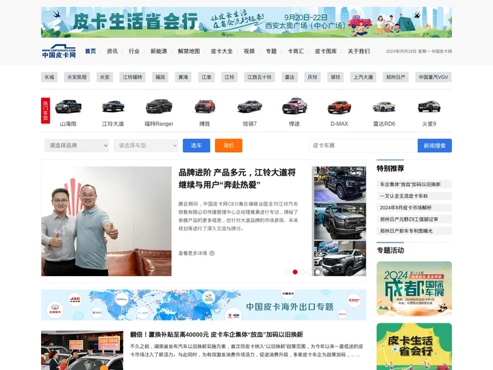The image size is (493, 370).
Task: Select the 雷达 brand tag
Action: click(290, 77)
